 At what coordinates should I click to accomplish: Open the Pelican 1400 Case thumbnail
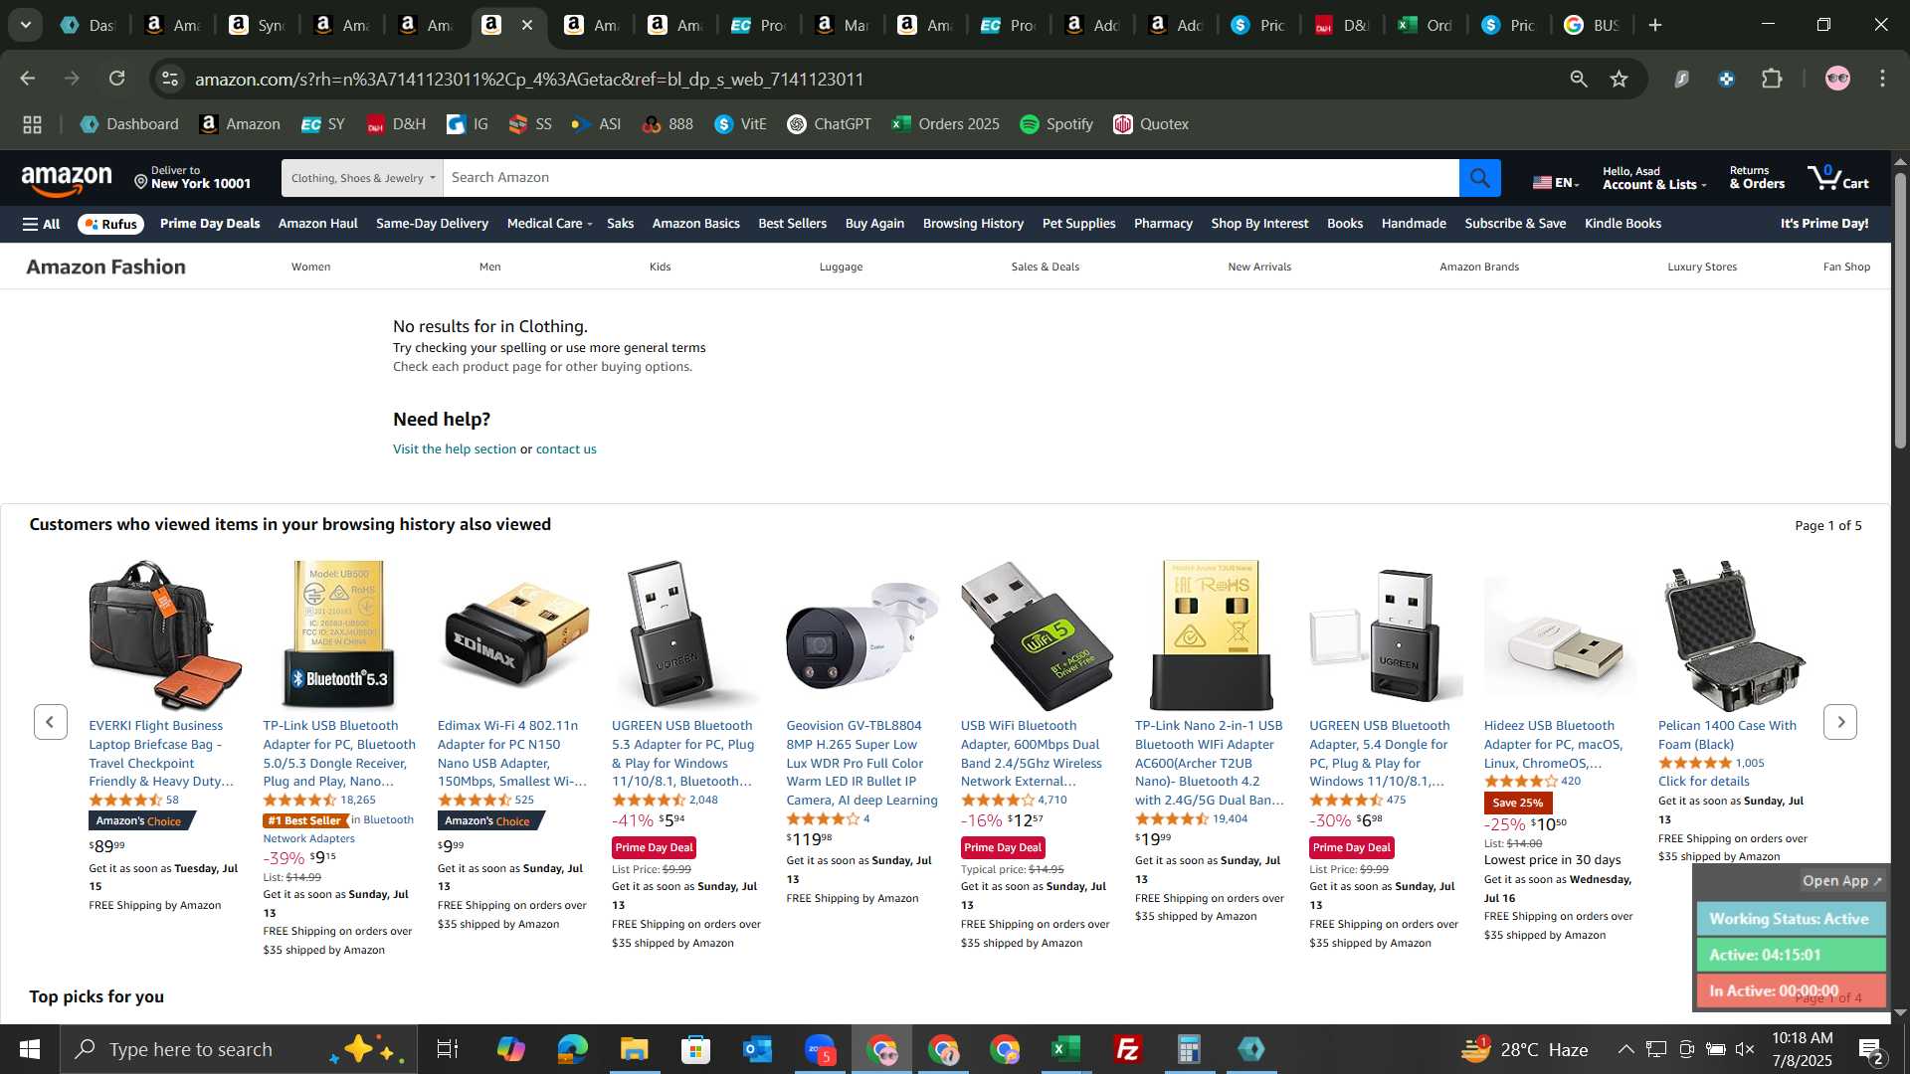point(1734,634)
